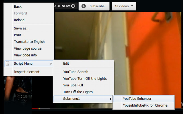Viewport: 183px width, 114px height.
Task: Click the video progress bar
Action: [72, 109]
